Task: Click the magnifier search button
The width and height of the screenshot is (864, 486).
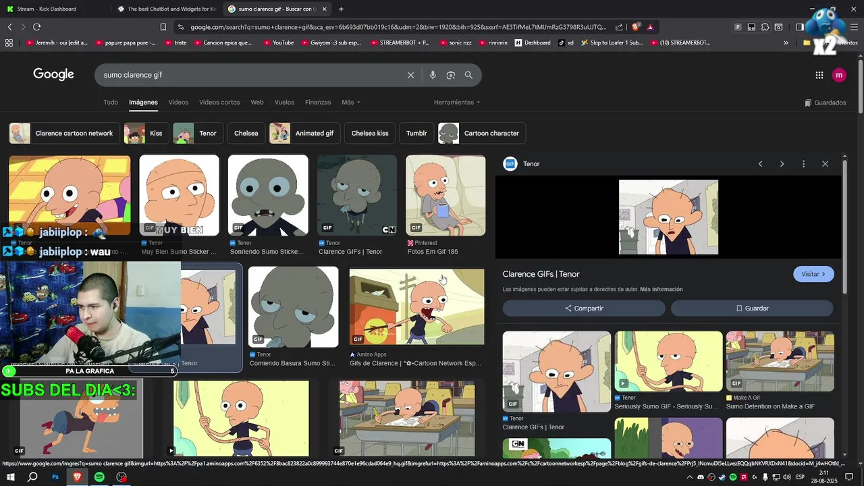Action: coord(468,75)
